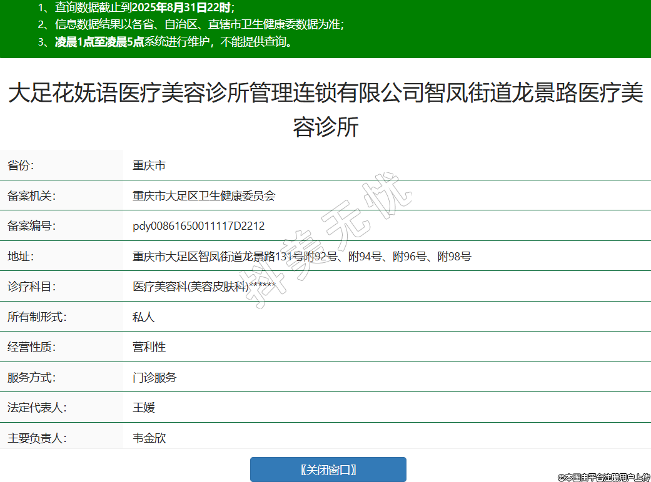The width and height of the screenshot is (651, 482).
Task: Select the 经营性质 value 营利性
Action: (x=149, y=347)
